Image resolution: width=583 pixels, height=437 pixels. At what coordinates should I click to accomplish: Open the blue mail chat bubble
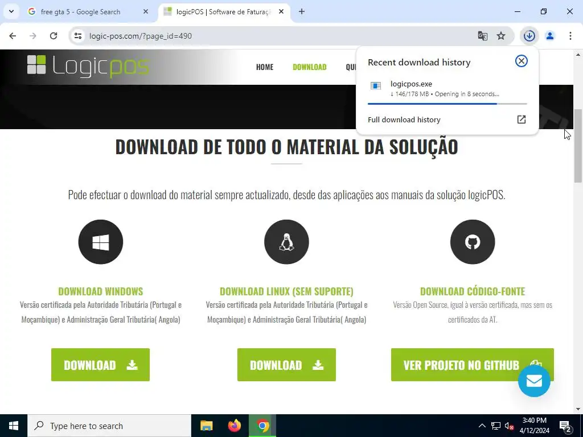point(534,381)
